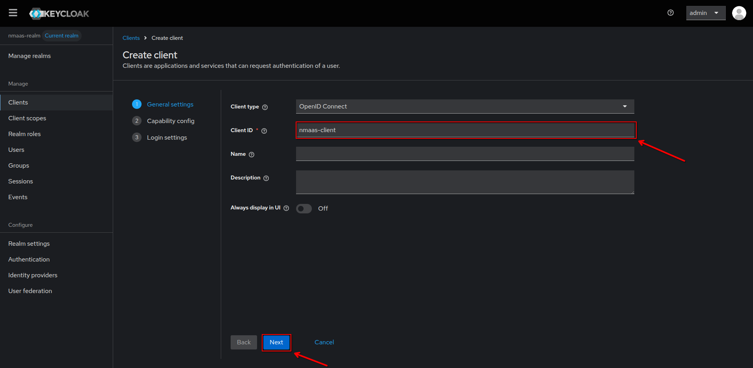Show help tooltip for Description
Image resolution: width=753 pixels, height=368 pixels.
coord(266,178)
